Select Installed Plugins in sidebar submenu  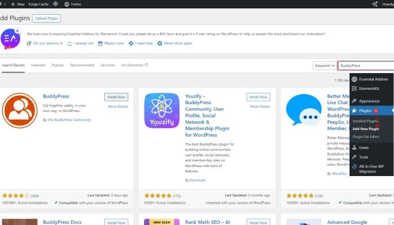[365, 121]
